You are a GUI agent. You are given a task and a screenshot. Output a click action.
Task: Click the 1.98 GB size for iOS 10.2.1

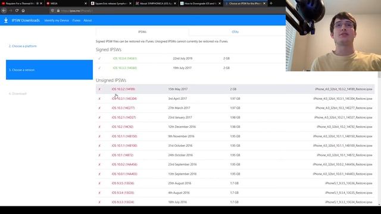click(x=235, y=118)
